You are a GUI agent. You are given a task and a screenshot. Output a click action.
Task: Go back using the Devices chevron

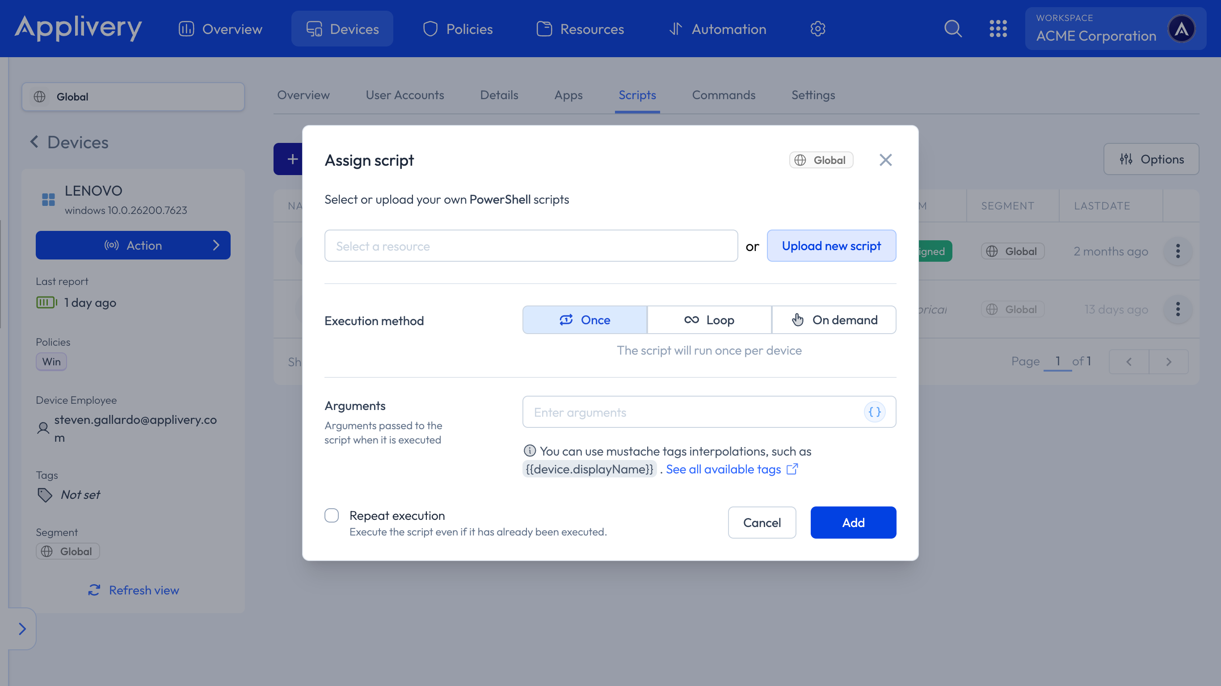click(34, 142)
